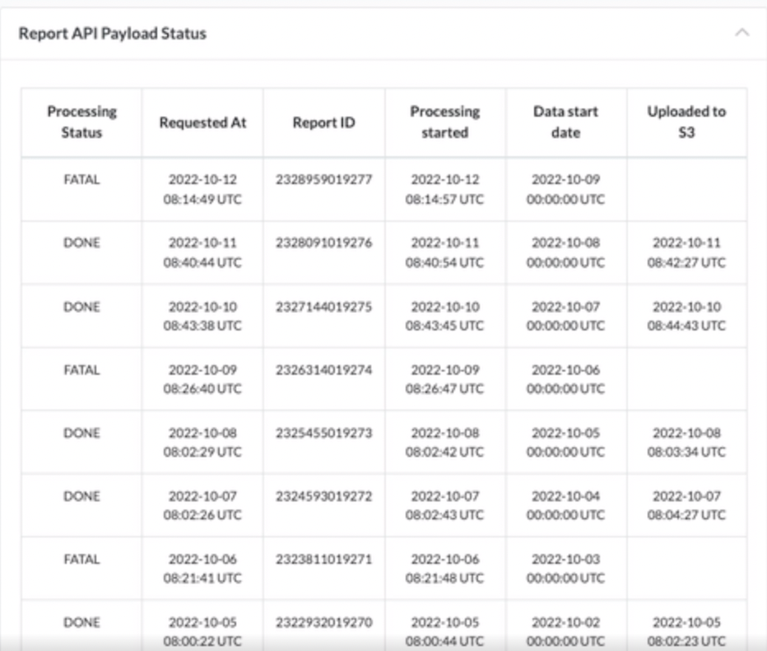767x651 pixels.
Task: Click FATAL status of 2022-10-06 request
Action: (x=81, y=559)
